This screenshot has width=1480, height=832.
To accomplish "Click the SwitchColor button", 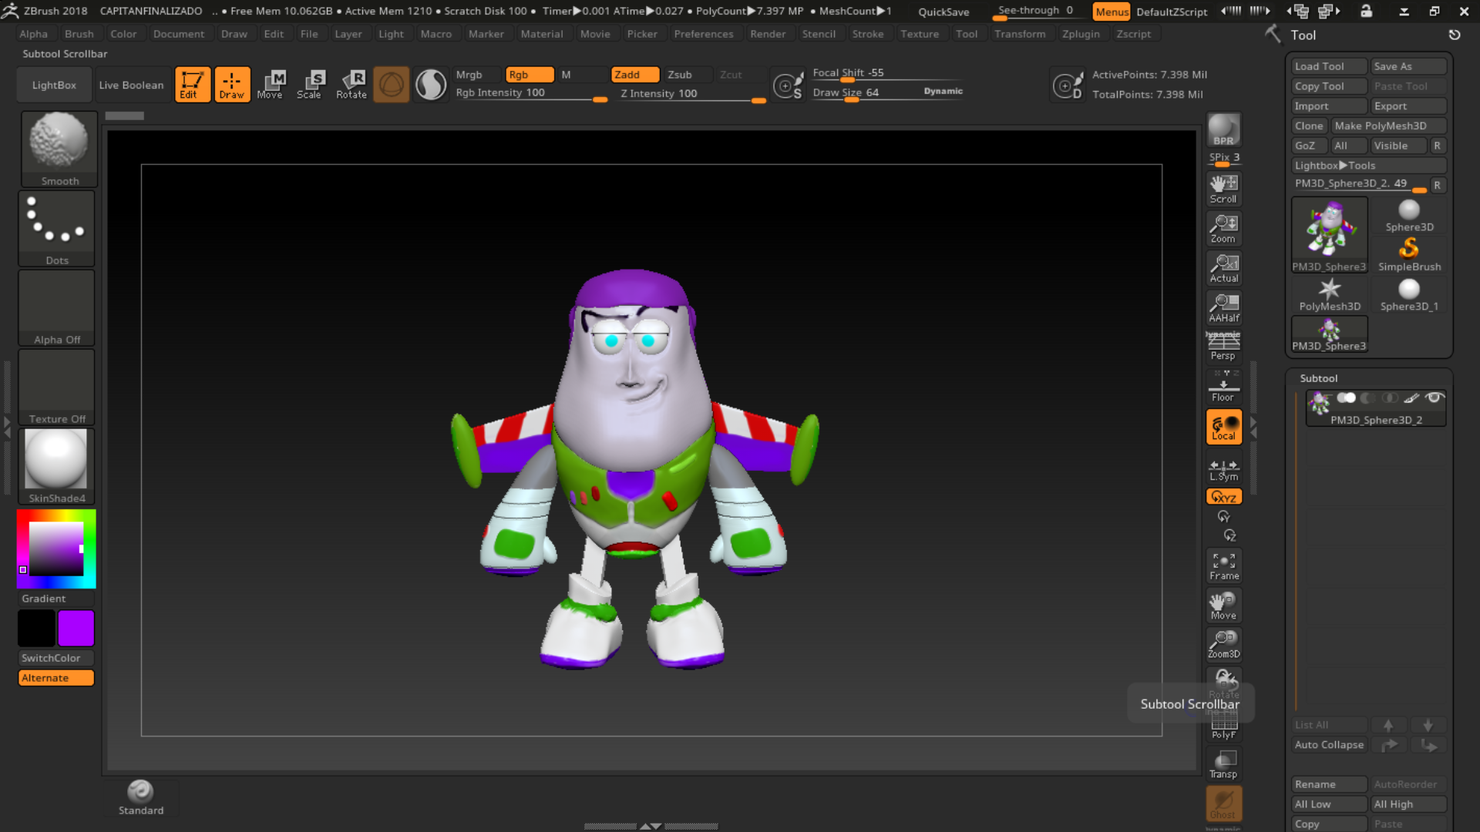I will point(56,658).
